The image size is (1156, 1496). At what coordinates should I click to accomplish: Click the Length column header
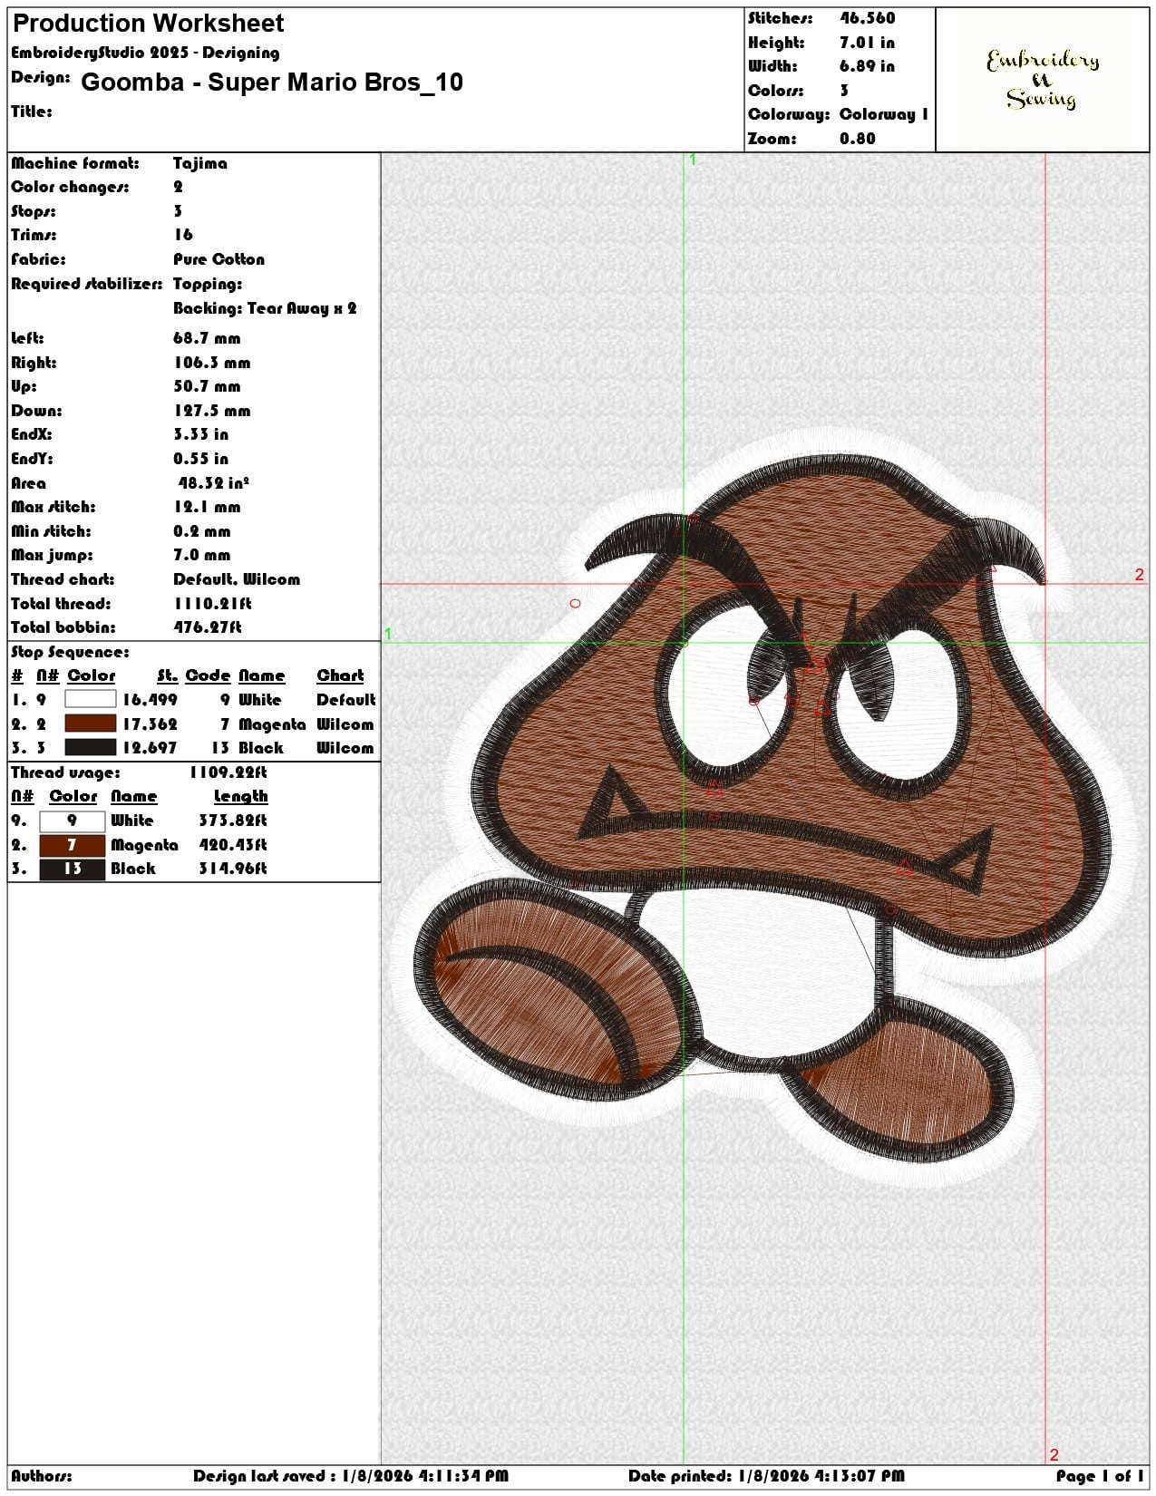click(240, 796)
